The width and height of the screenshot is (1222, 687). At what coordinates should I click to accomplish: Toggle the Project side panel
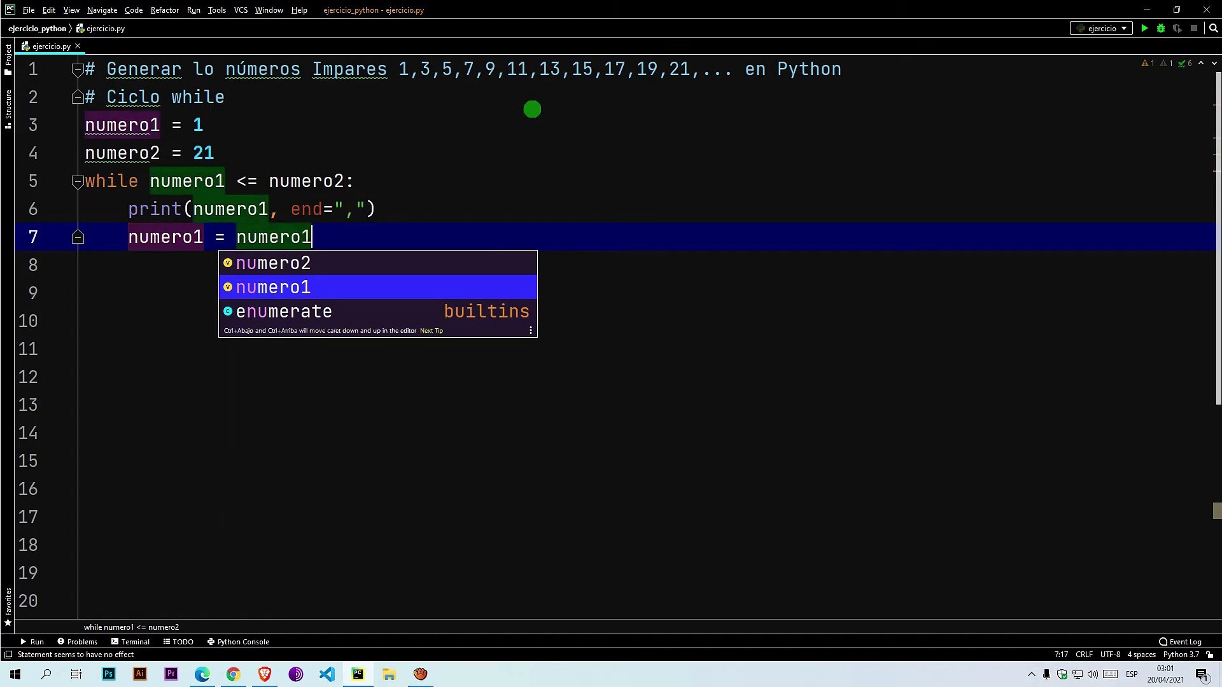click(x=8, y=59)
